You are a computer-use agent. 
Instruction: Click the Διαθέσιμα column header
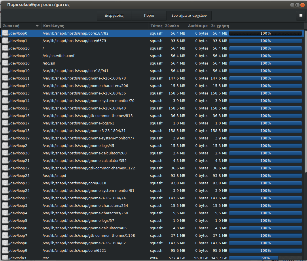coord(198,26)
